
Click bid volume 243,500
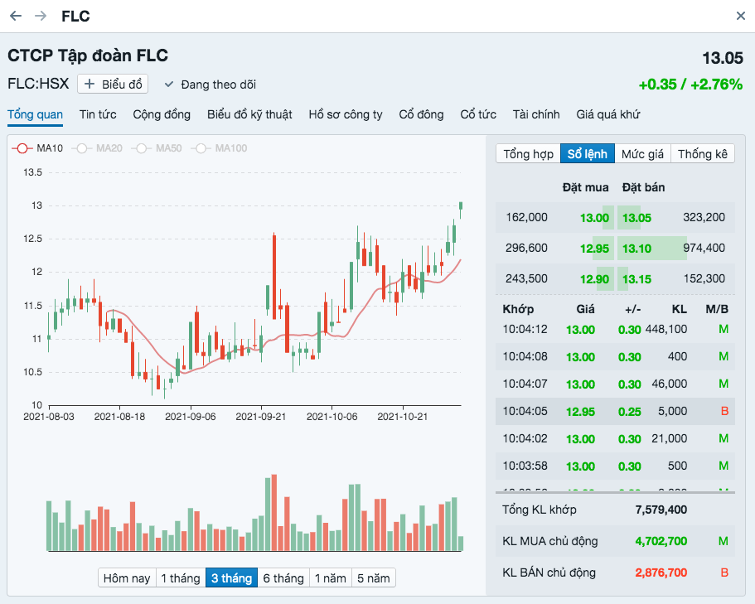point(526,278)
